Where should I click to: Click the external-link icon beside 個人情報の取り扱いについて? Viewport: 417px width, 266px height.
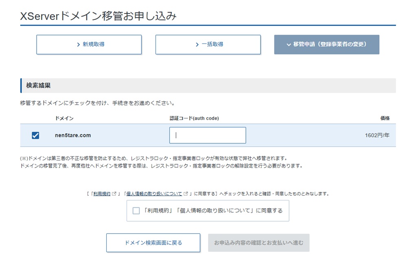click(186, 194)
